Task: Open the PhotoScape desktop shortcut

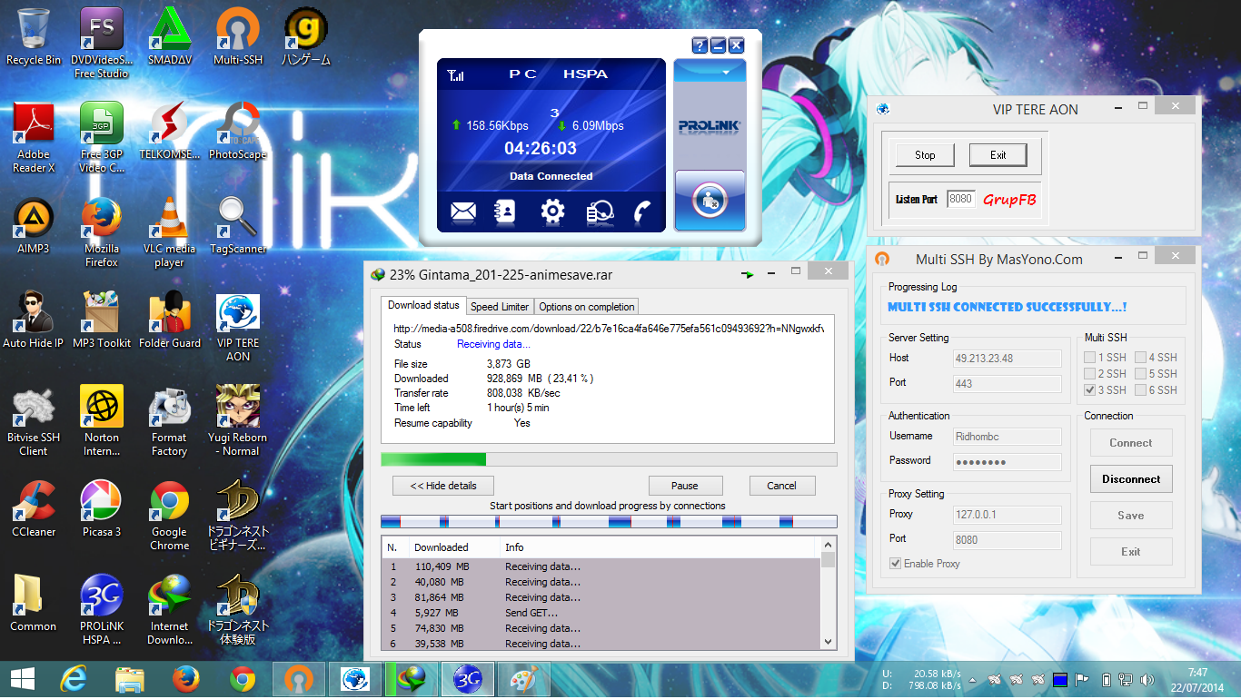Action: 238,130
